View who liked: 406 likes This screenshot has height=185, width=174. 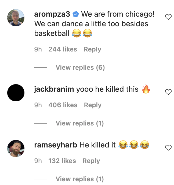coord(63,105)
